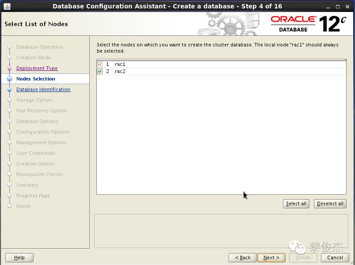The image size is (355, 265).
Task: Close the Database Configuration Assistant window
Action: coord(347,7)
